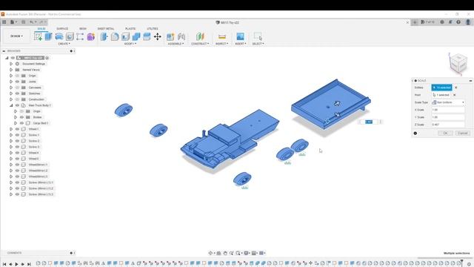Click the timeline end marker
Viewport: 474px width, 267px height.
[x=461, y=263]
